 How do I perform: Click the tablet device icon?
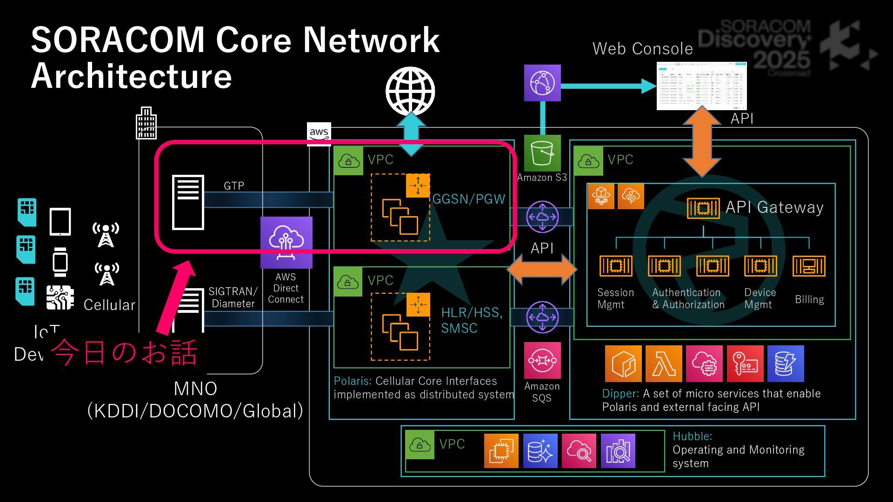(60, 222)
